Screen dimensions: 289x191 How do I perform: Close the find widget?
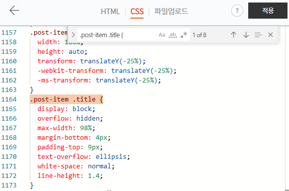pos(270,35)
